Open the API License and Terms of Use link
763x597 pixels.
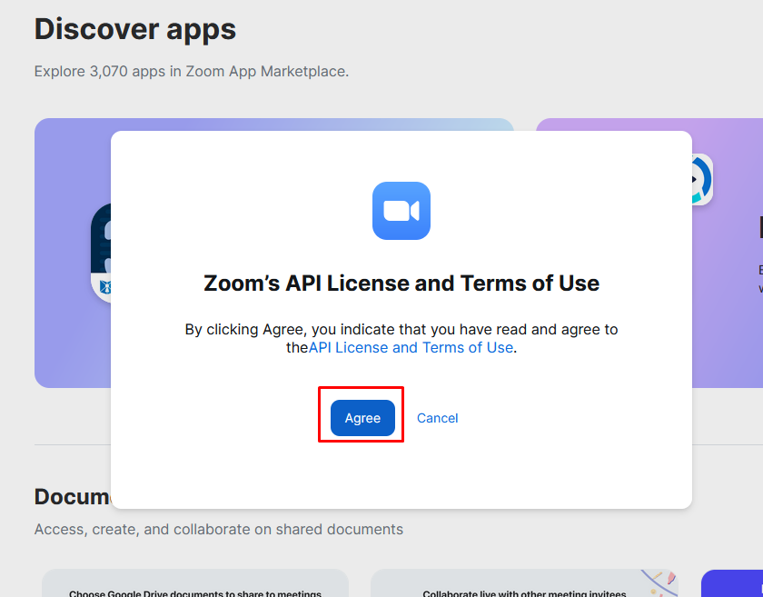411,347
